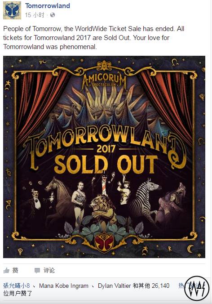The image size is (212, 304).
Task: Click the globe public-audience icon
Action: pyautogui.click(x=53, y=15)
